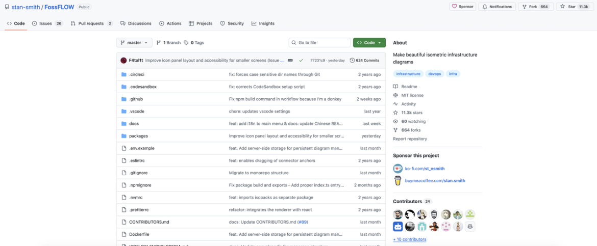Expand the master branch dropdown
This screenshot has height=246, width=597.
(x=134, y=43)
